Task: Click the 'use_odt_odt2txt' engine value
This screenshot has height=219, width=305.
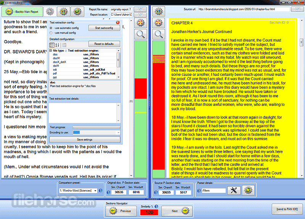Action: [x=94, y=70]
